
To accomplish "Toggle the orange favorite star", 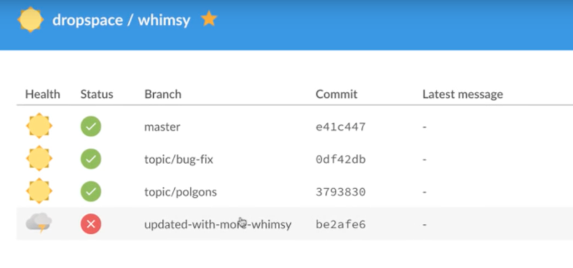I will coord(209,19).
